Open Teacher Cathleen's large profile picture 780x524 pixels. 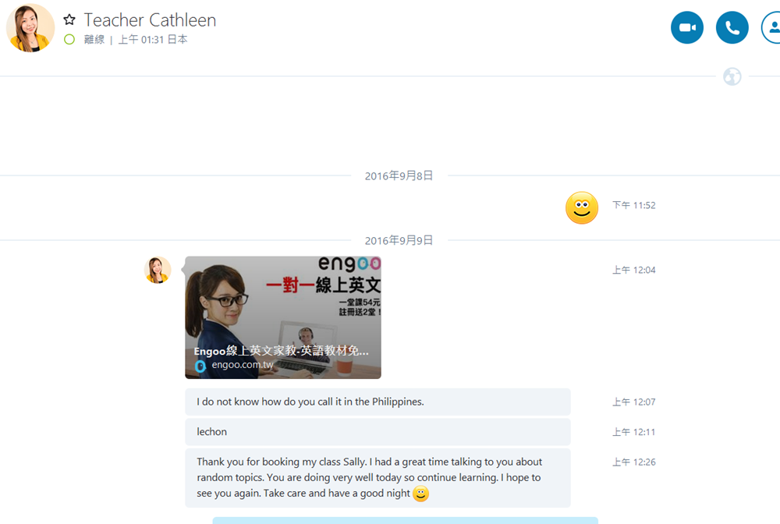tap(30, 28)
